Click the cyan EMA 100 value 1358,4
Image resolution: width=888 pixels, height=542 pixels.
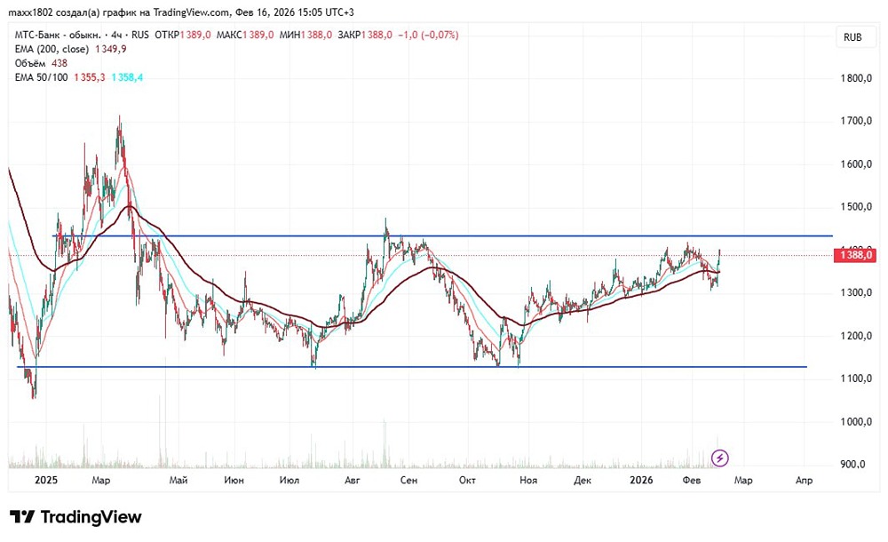pos(127,77)
